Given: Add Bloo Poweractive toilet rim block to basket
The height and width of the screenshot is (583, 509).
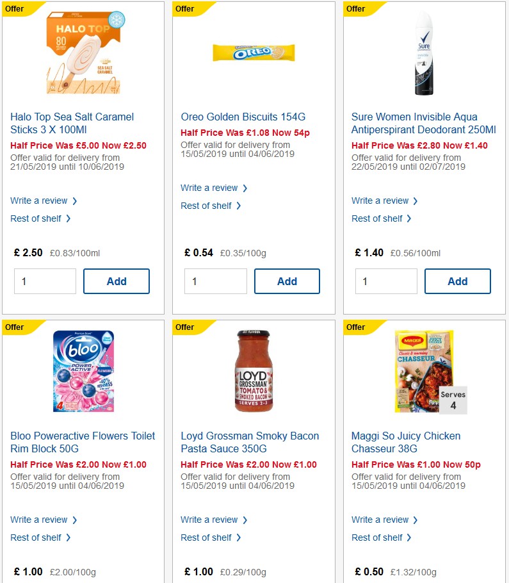Looking at the screenshot, I should point(116,580).
